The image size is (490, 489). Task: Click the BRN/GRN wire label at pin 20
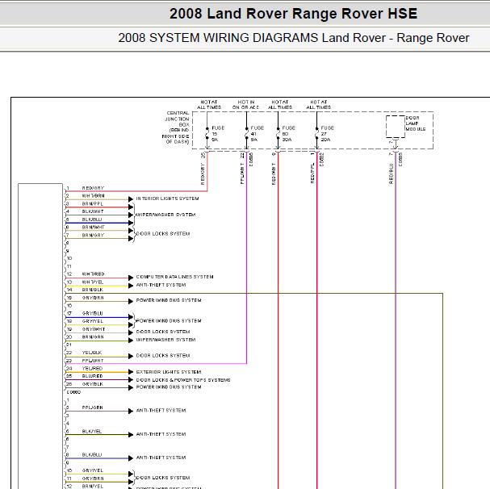[x=93, y=337]
